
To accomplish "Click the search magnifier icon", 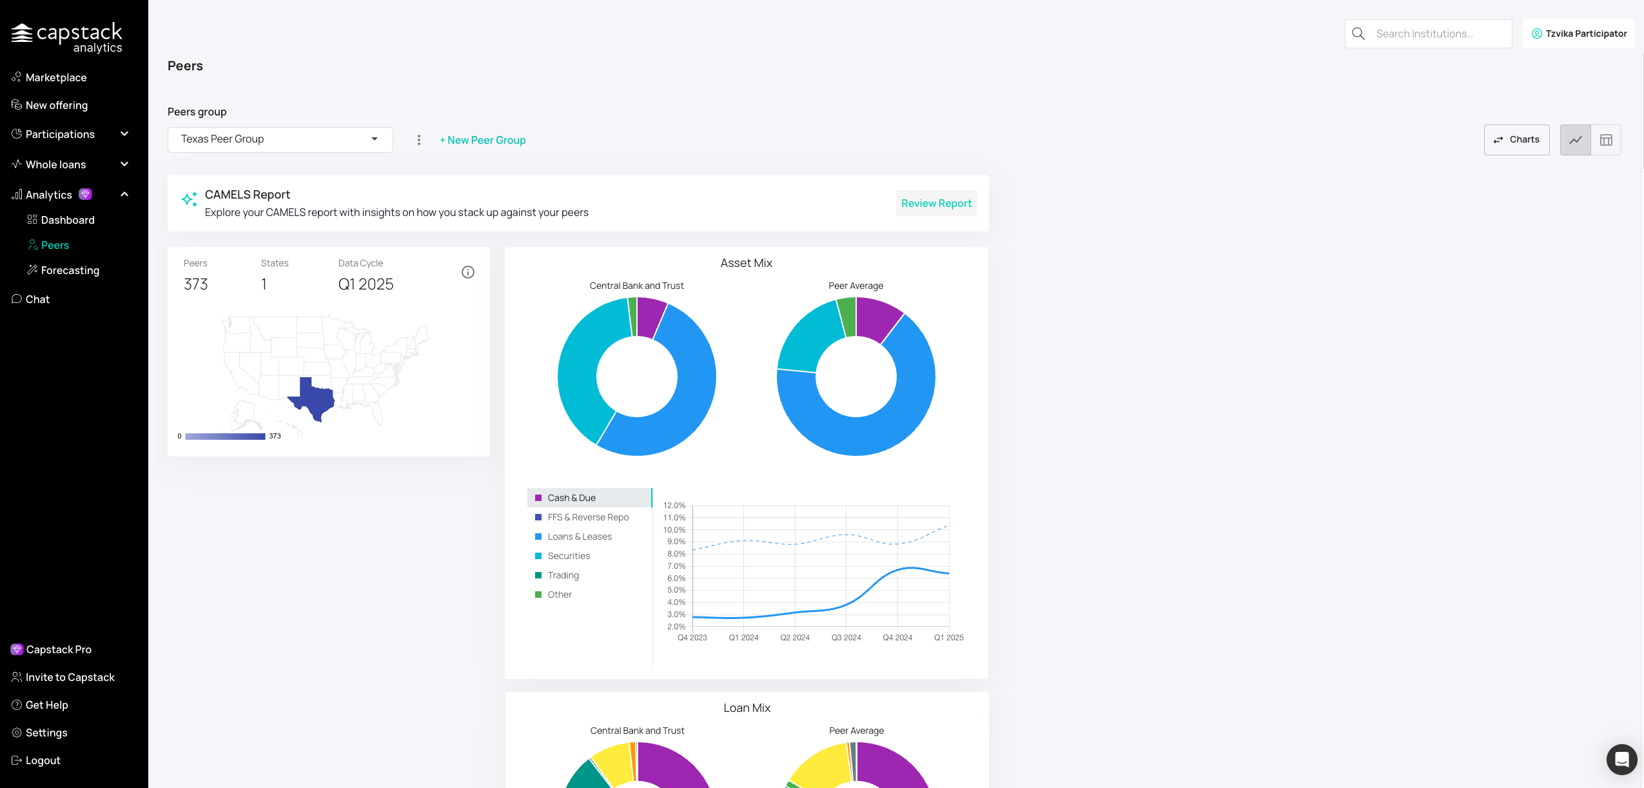I will 1358,34.
